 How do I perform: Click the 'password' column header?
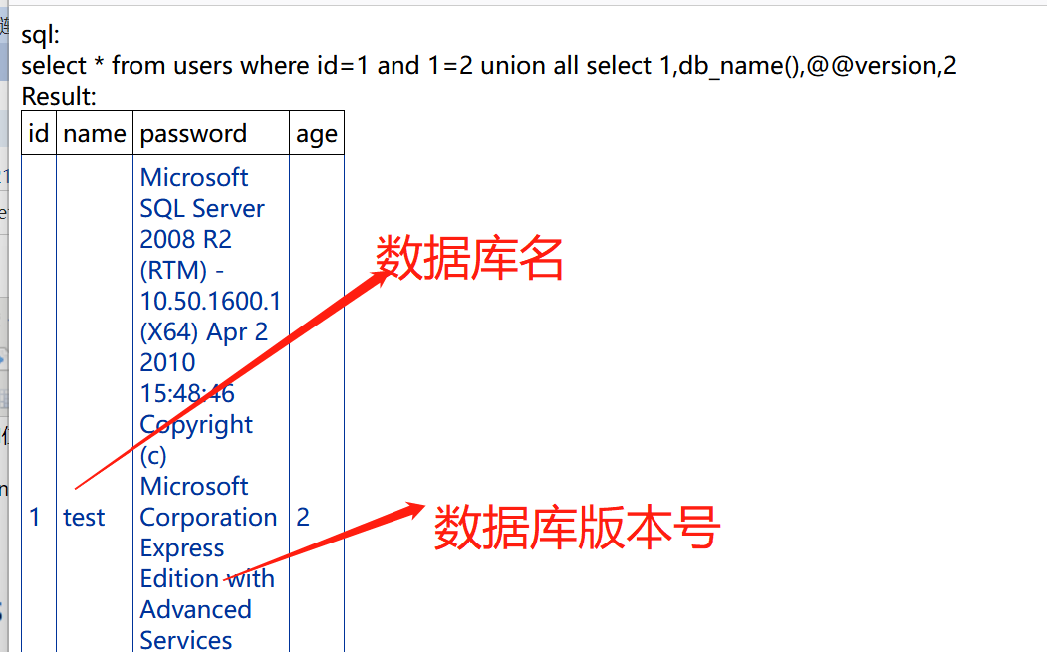tap(211, 134)
